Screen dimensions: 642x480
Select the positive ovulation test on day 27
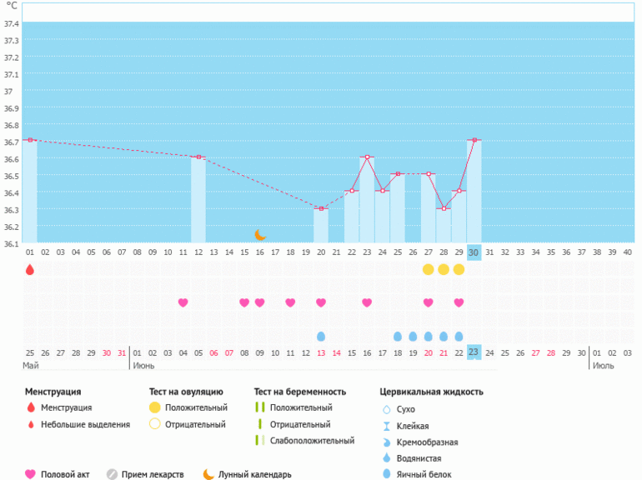pos(429,269)
